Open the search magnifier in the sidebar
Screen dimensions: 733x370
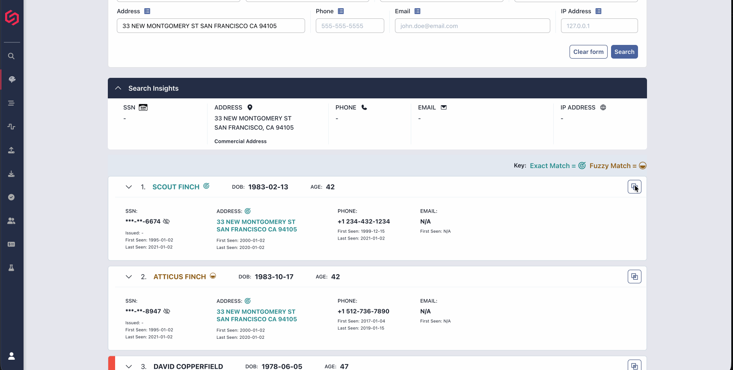click(12, 56)
